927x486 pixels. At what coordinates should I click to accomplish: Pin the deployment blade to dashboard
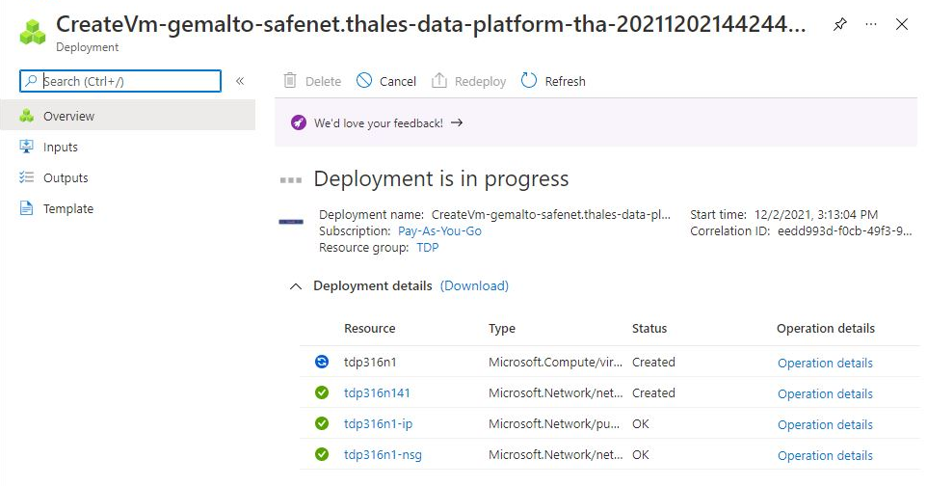(x=839, y=25)
